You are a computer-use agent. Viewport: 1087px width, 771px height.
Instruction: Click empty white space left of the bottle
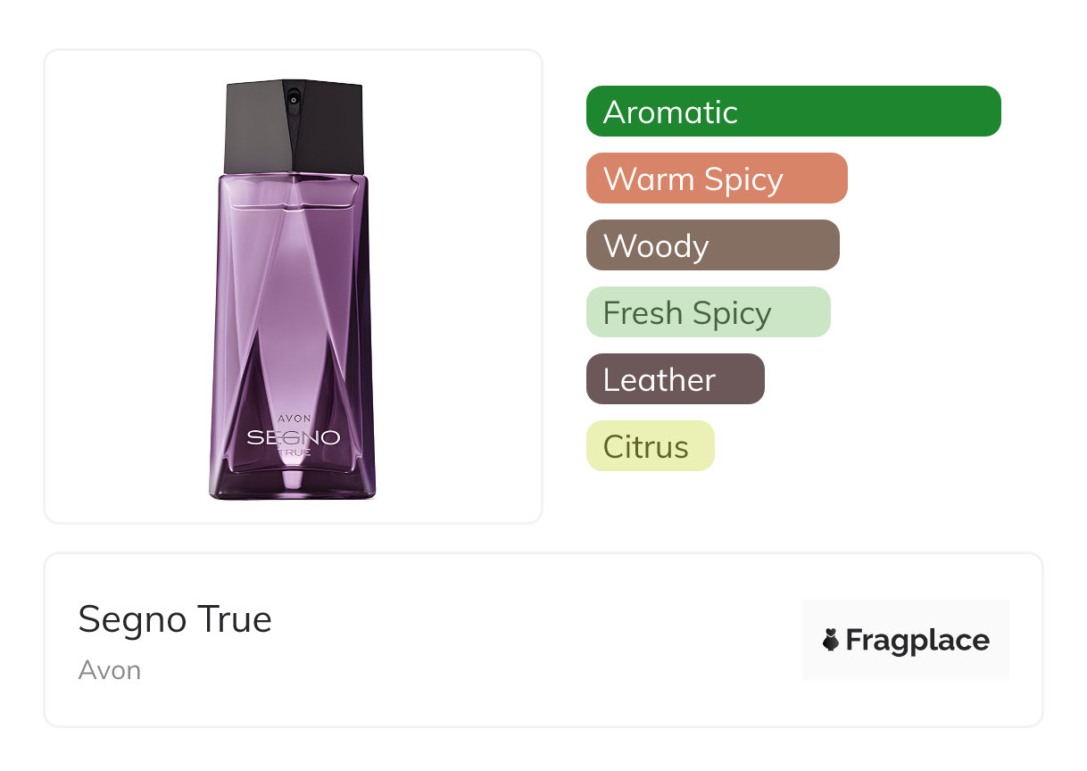click(x=125, y=286)
